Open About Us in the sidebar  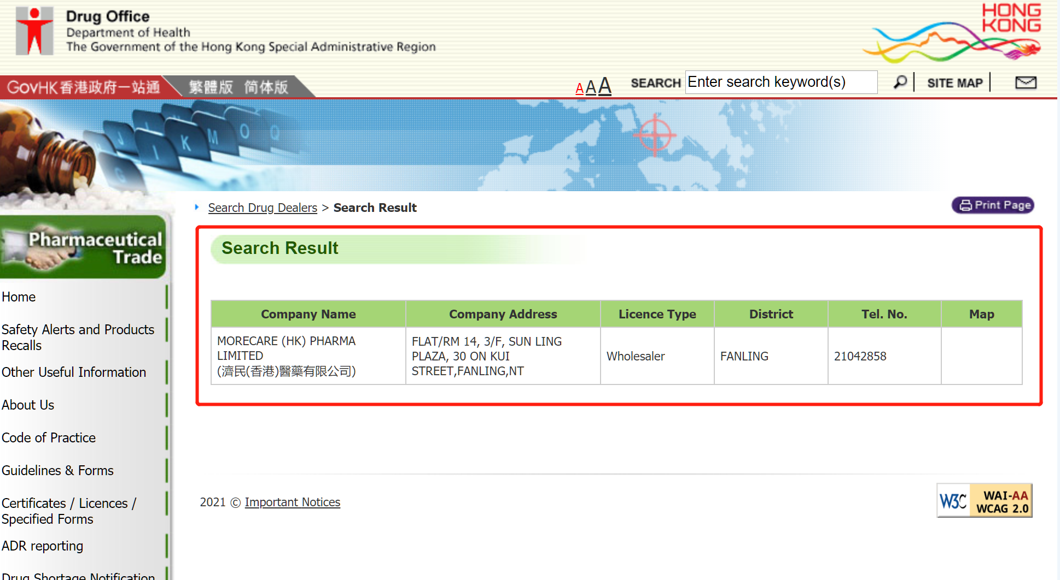point(28,405)
